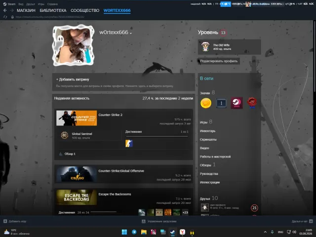Expand the w0rtexx666 name history arrow
Image resolution: width=316 pixels, height=237 pixels.
click(x=131, y=33)
